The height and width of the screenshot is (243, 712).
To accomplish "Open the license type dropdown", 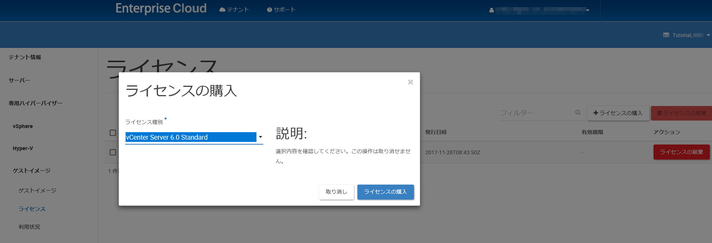I will point(194,137).
